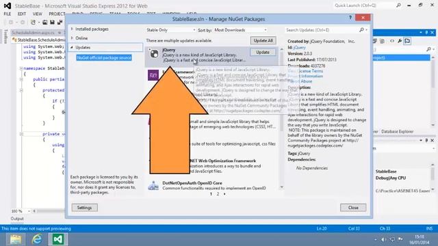Click the Visual Studio logo in title bar

tap(8, 5)
